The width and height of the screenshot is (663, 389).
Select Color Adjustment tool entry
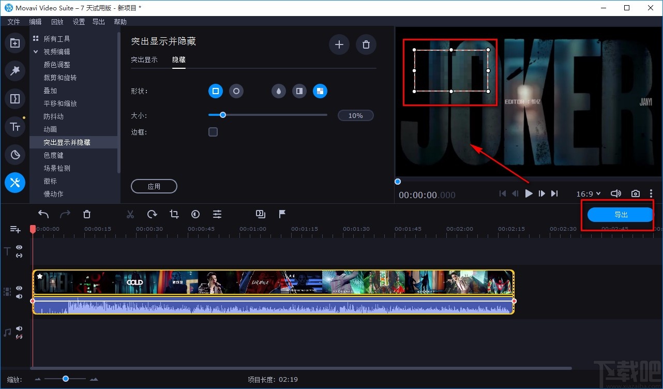tap(57, 65)
